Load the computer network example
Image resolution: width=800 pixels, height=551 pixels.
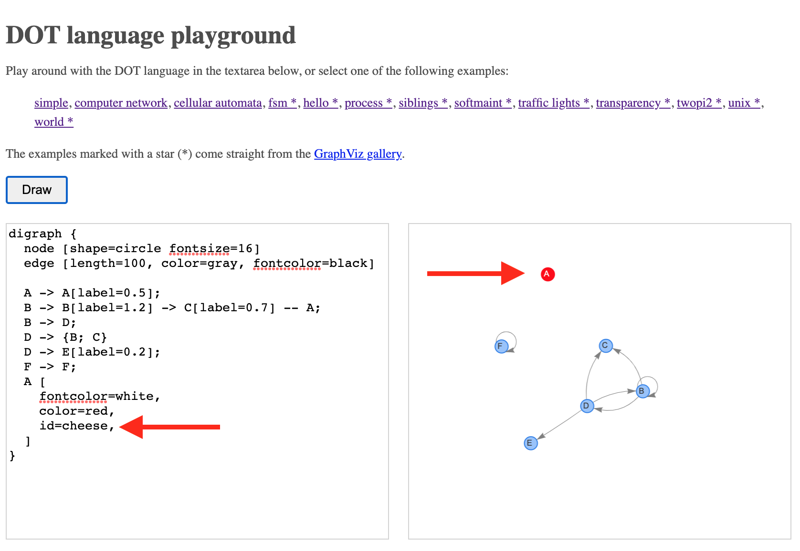click(121, 102)
